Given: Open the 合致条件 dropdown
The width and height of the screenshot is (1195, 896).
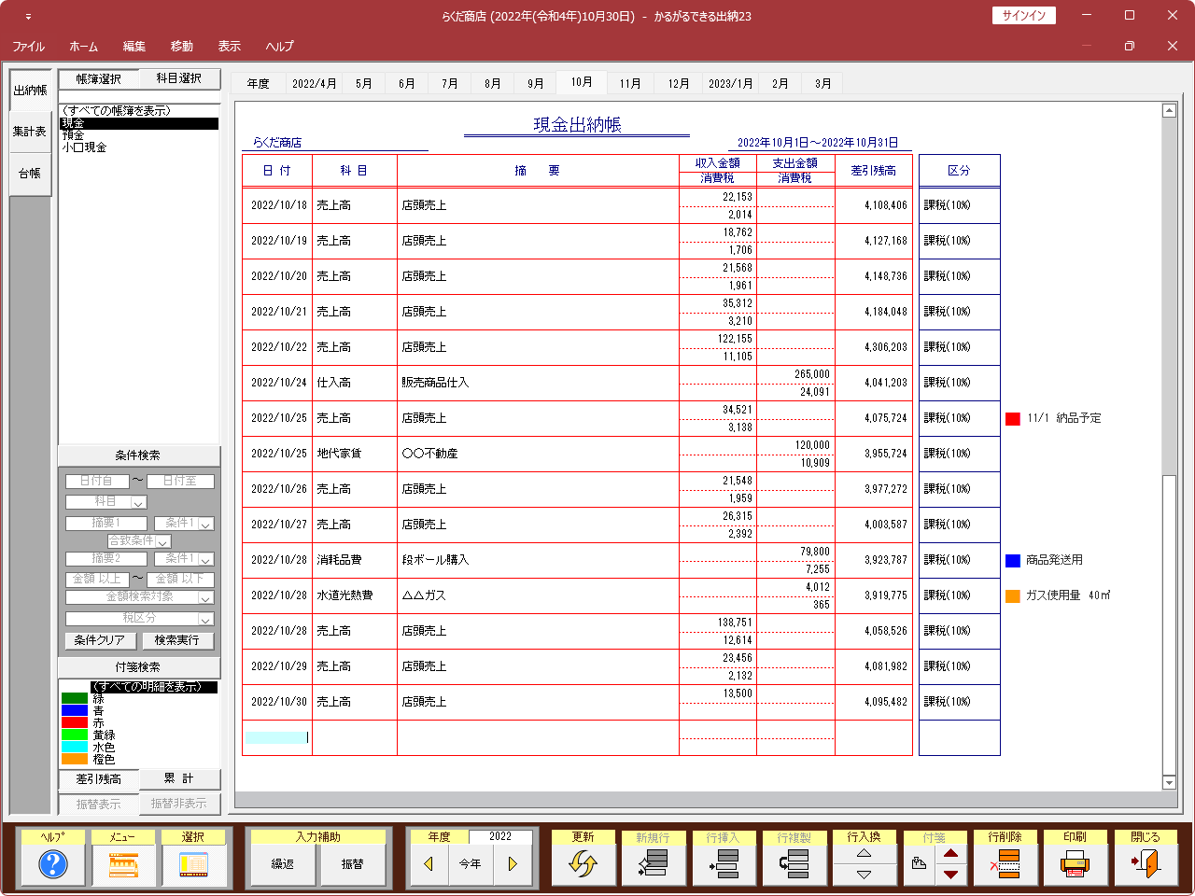Looking at the screenshot, I should [x=163, y=541].
